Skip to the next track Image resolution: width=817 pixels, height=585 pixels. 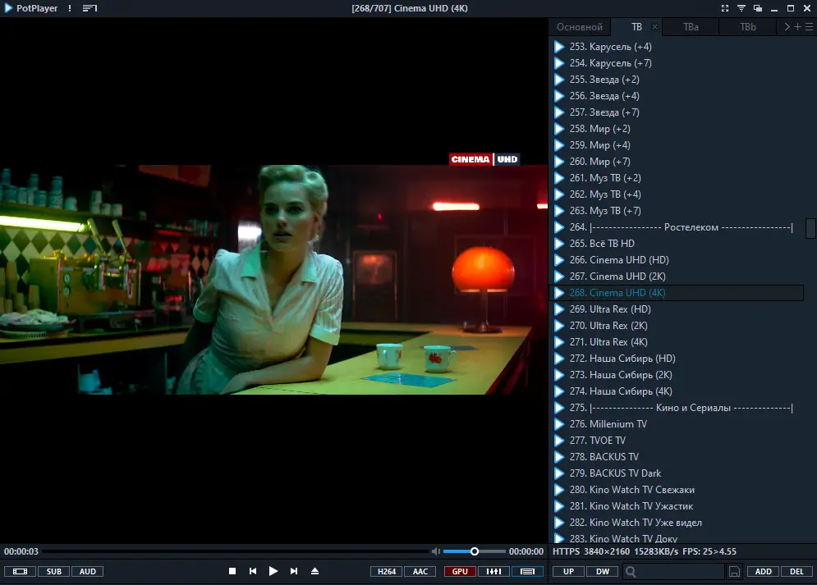294,571
